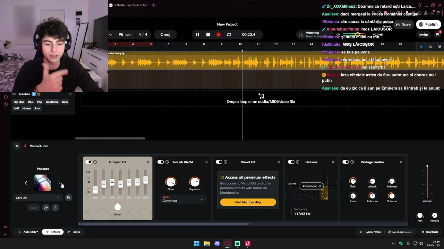Image resolution: width=444 pixels, height=249 pixels.
Task: Click the Vintage Limiter Enhance knob
Action: (x=372, y=196)
